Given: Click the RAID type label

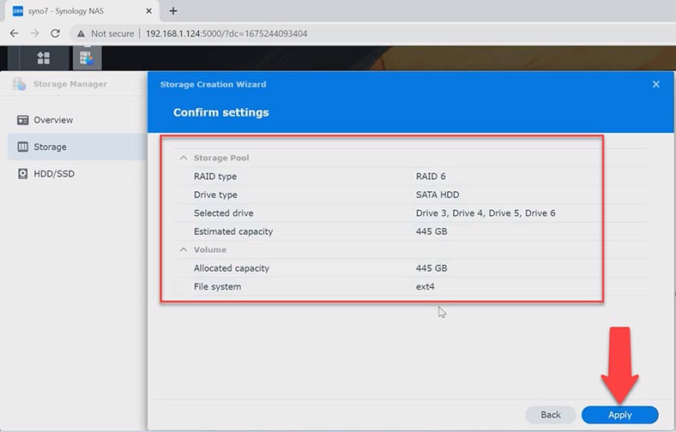Looking at the screenshot, I should pos(215,177).
